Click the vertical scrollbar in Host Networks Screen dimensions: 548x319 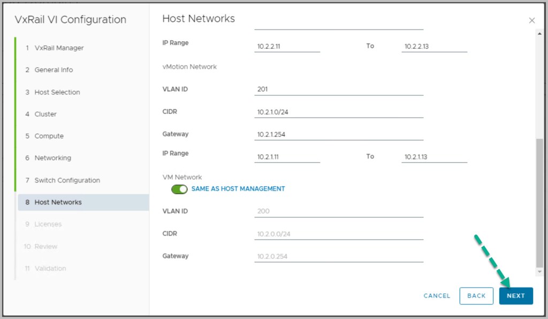(x=539, y=203)
